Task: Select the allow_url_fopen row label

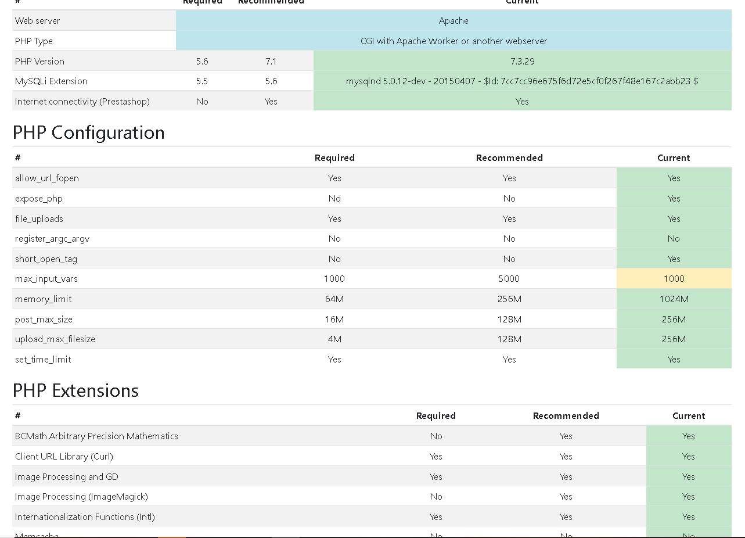Action: click(x=48, y=178)
